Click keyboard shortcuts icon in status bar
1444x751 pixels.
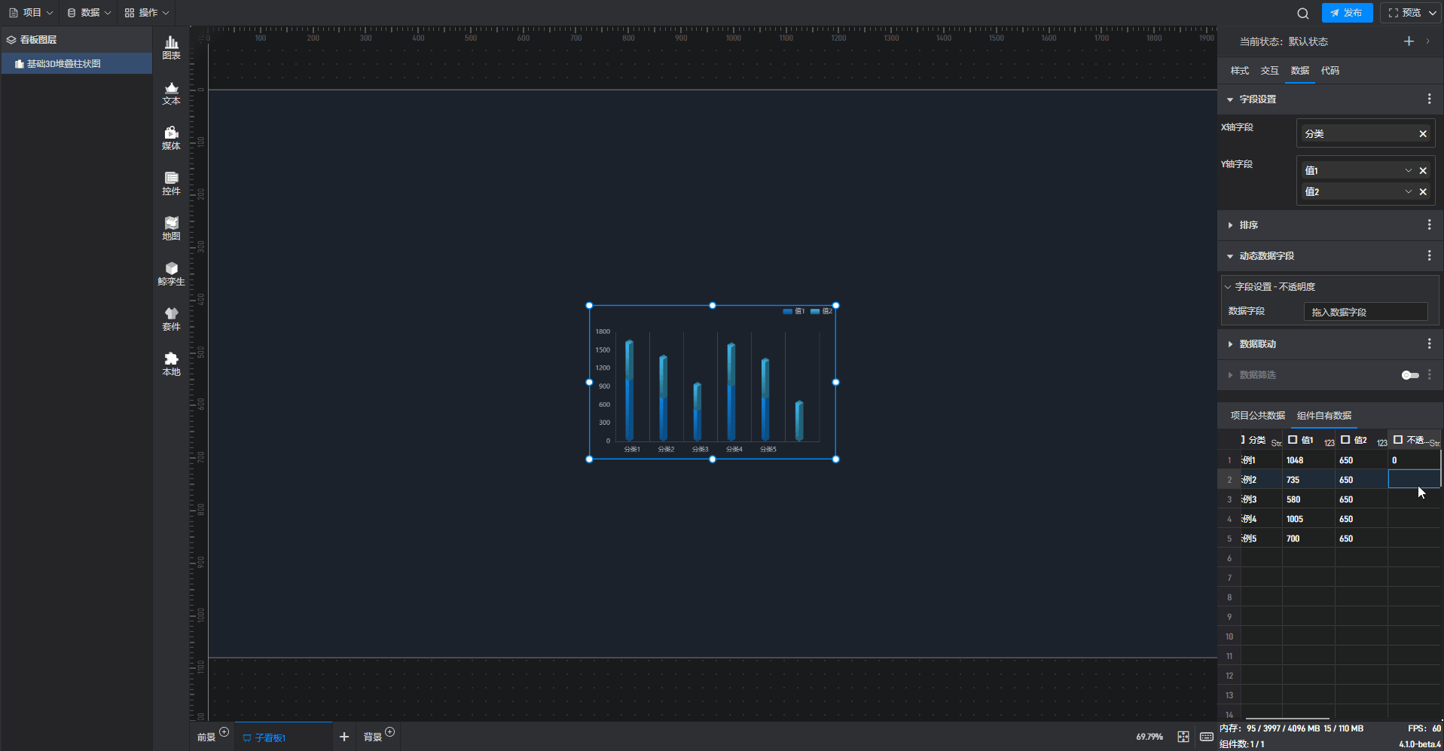[x=1206, y=737]
